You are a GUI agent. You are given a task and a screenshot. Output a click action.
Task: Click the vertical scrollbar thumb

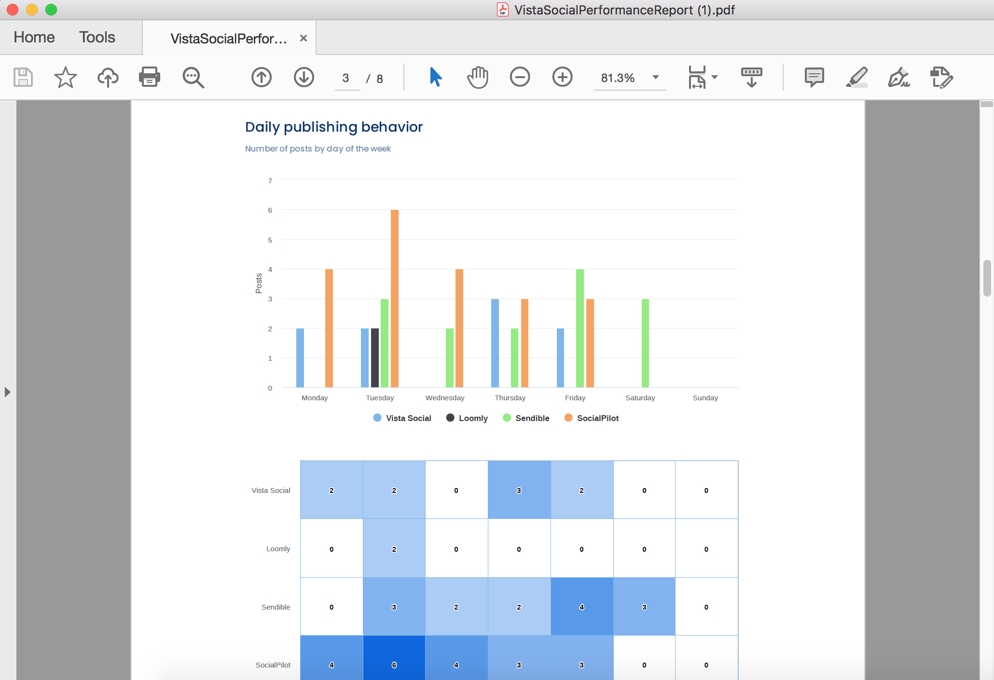tap(987, 278)
